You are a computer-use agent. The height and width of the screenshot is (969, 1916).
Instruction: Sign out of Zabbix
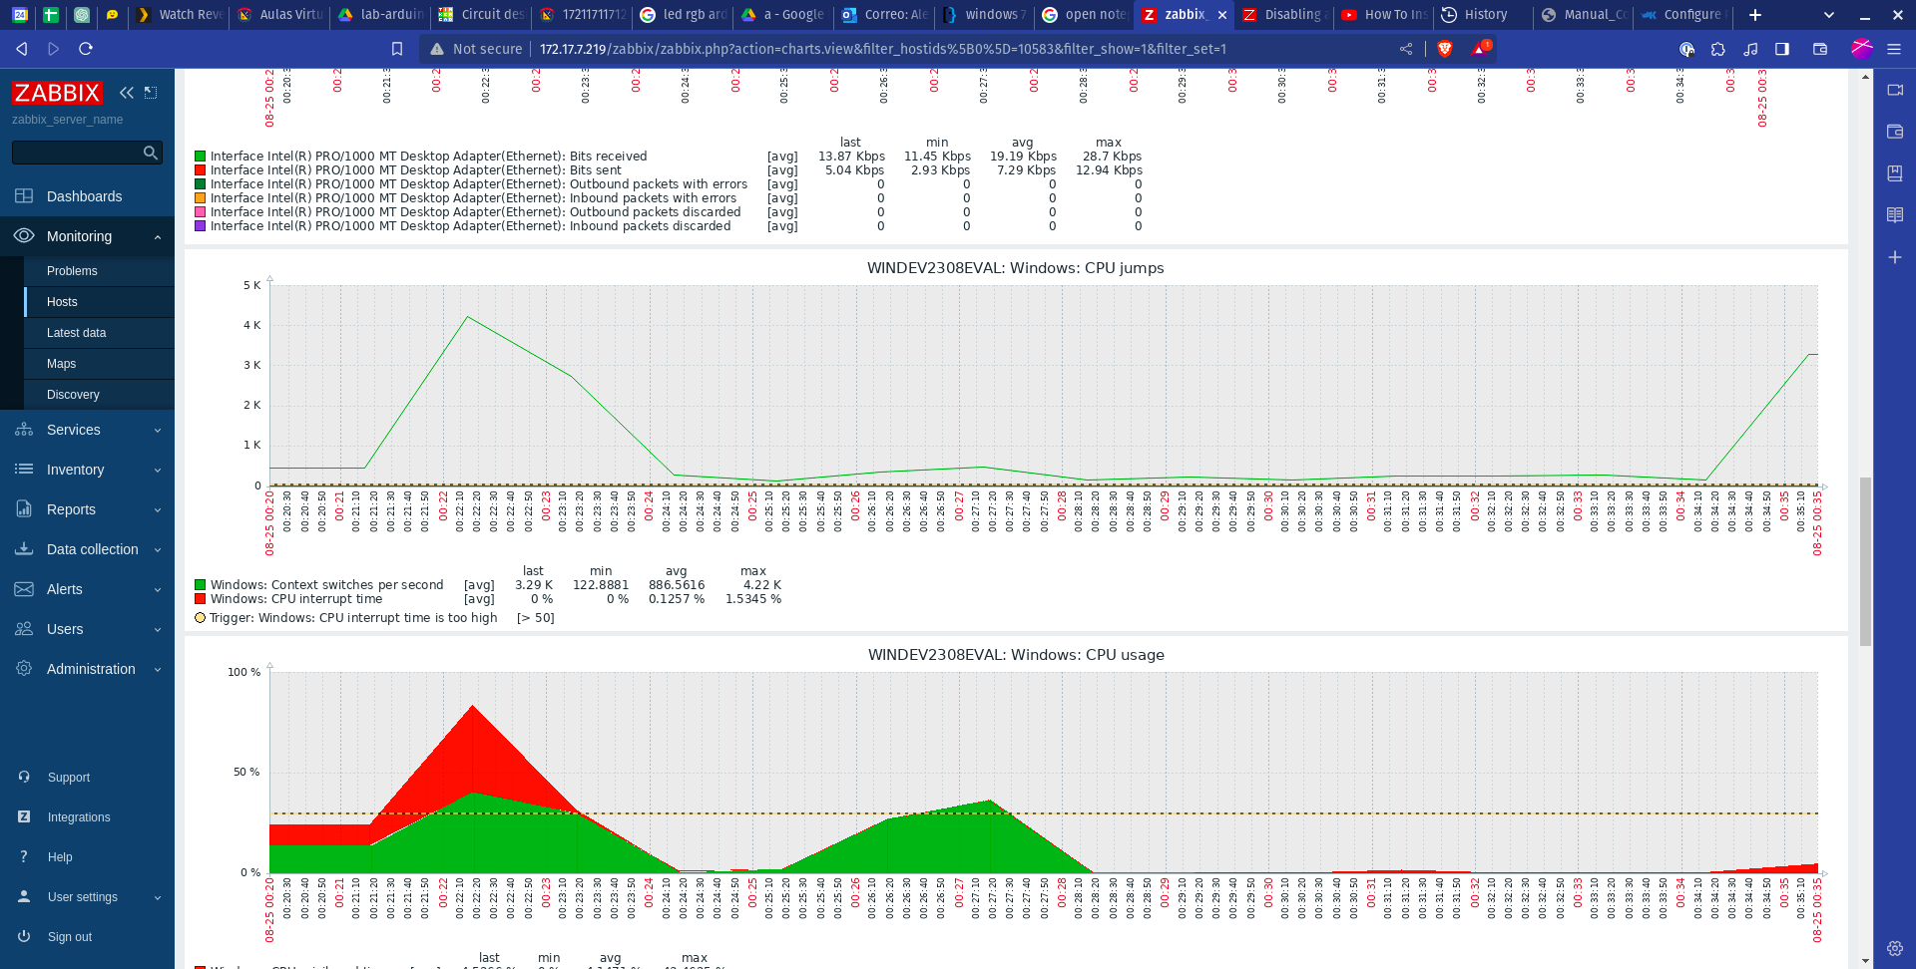click(x=70, y=937)
